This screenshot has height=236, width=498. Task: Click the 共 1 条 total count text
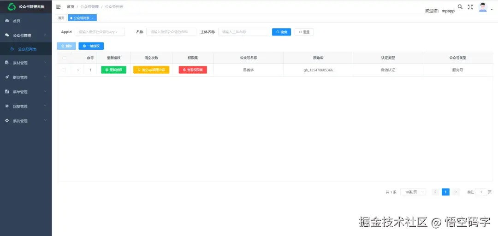391,192
